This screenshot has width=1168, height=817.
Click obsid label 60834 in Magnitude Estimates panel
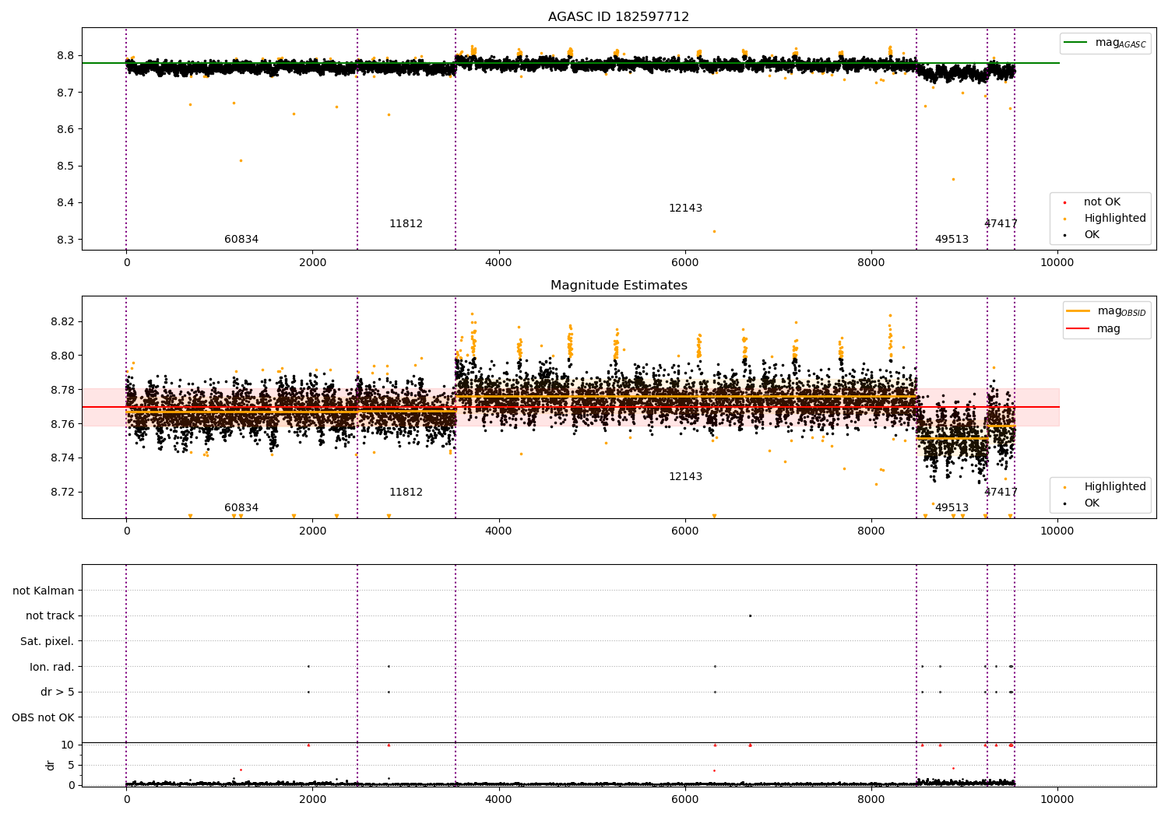point(241,507)
